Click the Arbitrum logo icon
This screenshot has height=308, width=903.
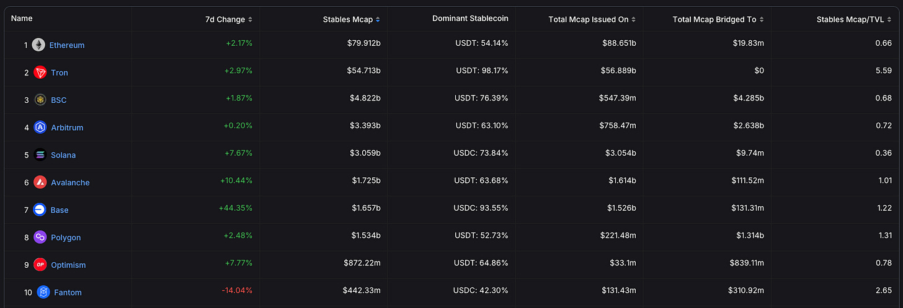(40, 128)
